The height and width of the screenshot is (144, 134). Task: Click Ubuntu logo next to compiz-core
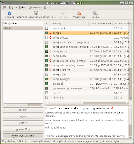pyautogui.click(x=50, y=51)
